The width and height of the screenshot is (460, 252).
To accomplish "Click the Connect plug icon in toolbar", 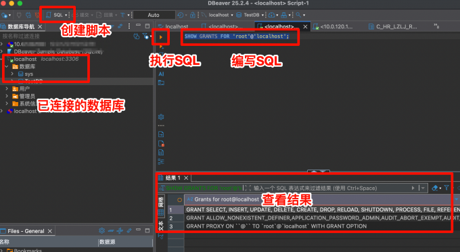I will (19, 15).
